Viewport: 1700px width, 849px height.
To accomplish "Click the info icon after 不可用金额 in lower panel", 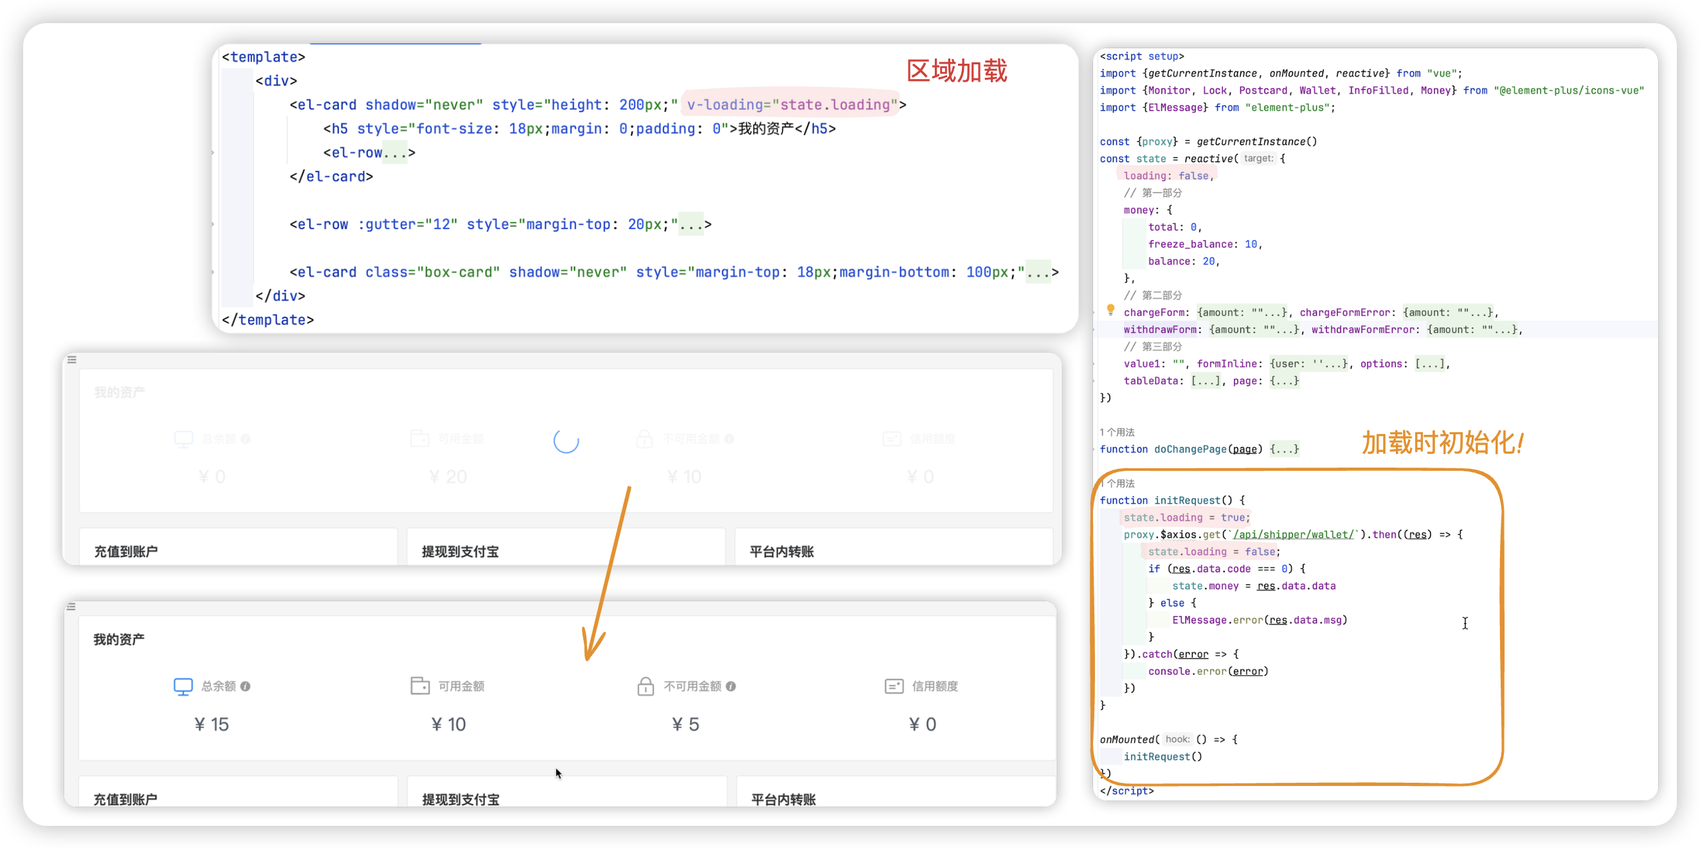I will tap(730, 686).
